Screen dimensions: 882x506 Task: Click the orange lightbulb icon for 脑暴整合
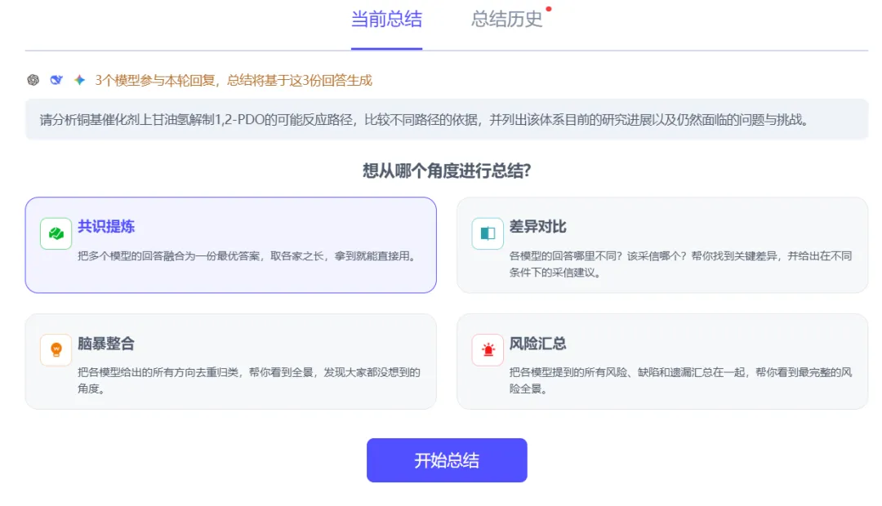56,349
